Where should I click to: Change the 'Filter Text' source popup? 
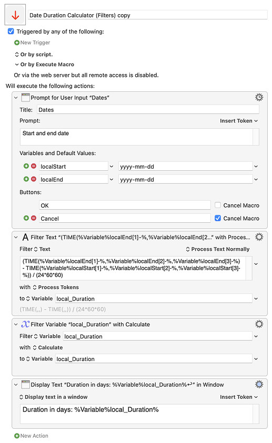coord(42,249)
